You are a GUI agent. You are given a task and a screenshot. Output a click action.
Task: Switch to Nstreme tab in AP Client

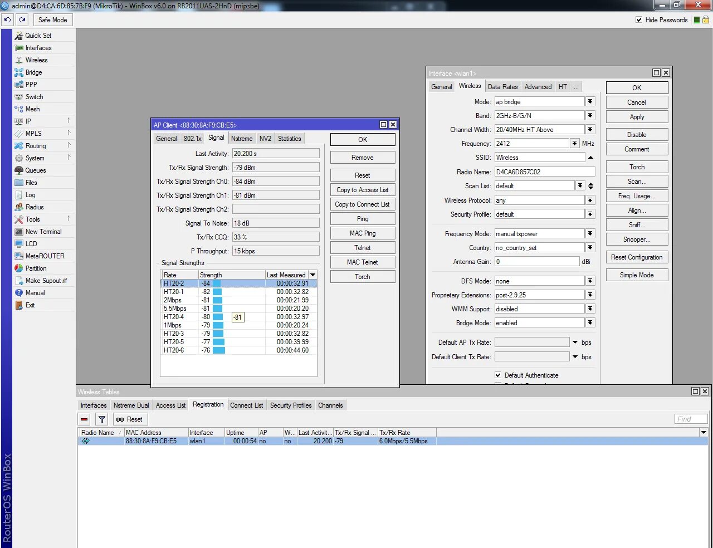pos(242,139)
